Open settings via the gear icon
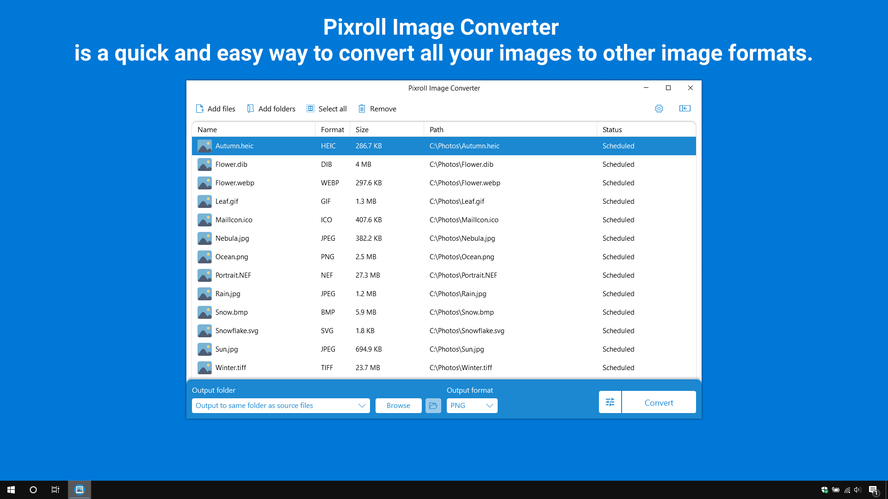888x499 pixels. tap(659, 109)
